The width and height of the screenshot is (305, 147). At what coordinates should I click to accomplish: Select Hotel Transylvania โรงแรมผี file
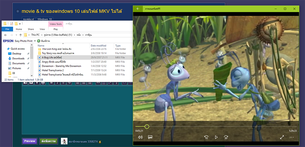(85, 74)
